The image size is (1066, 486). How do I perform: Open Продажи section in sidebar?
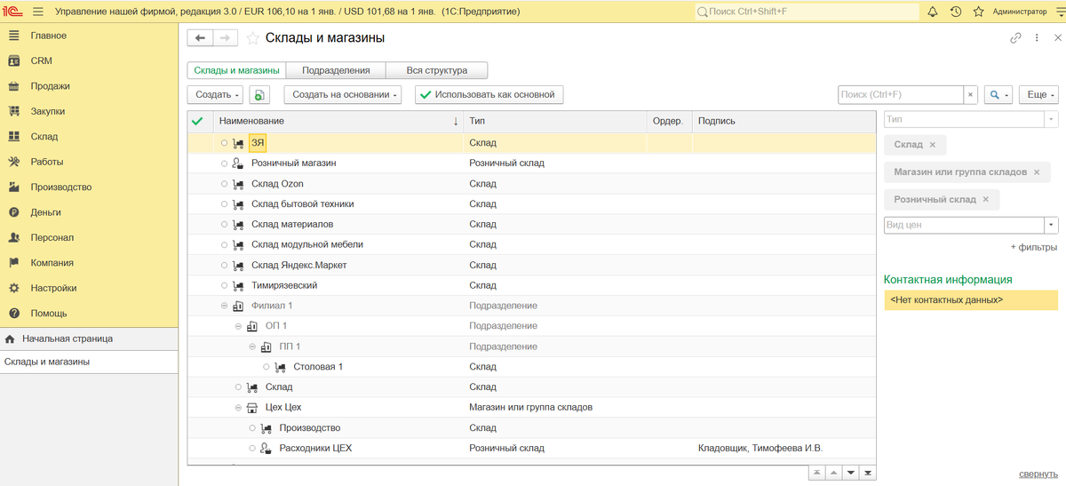coord(89,86)
